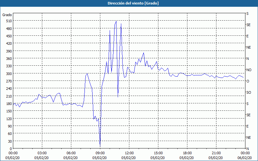
Task: Pick the 'N' compass label level with 360
Action: coord(248,59)
